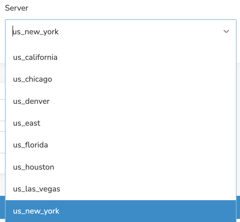Choose the us_florida server entry

(121, 145)
